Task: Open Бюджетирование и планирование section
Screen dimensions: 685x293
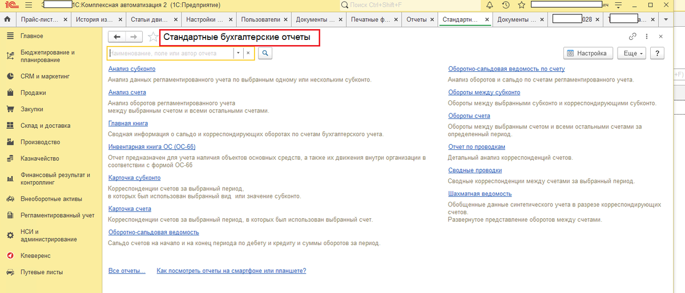Action: click(47, 56)
